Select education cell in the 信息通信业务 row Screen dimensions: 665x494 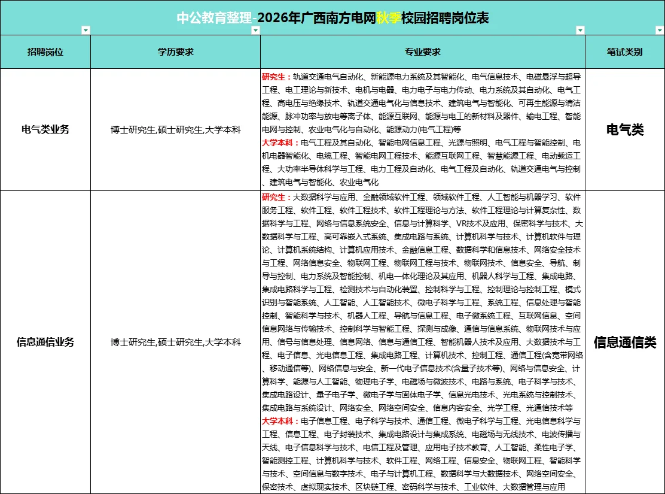coord(176,343)
